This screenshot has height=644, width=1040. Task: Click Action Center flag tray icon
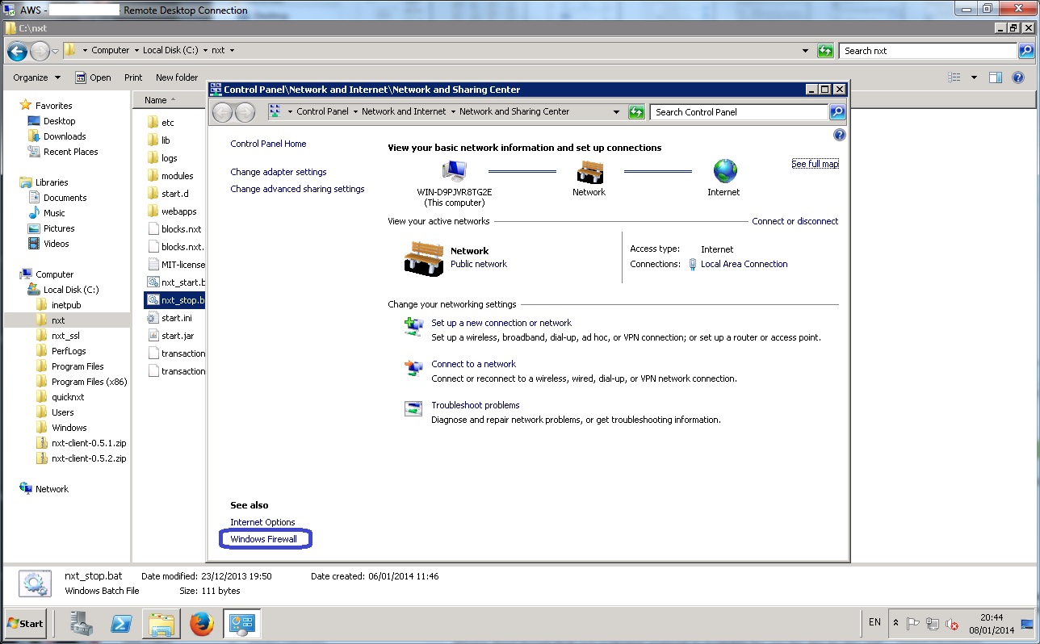913,623
